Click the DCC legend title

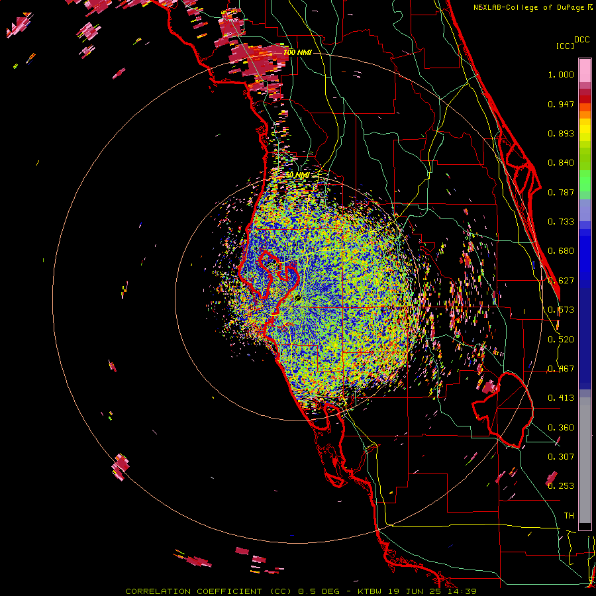(581, 40)
